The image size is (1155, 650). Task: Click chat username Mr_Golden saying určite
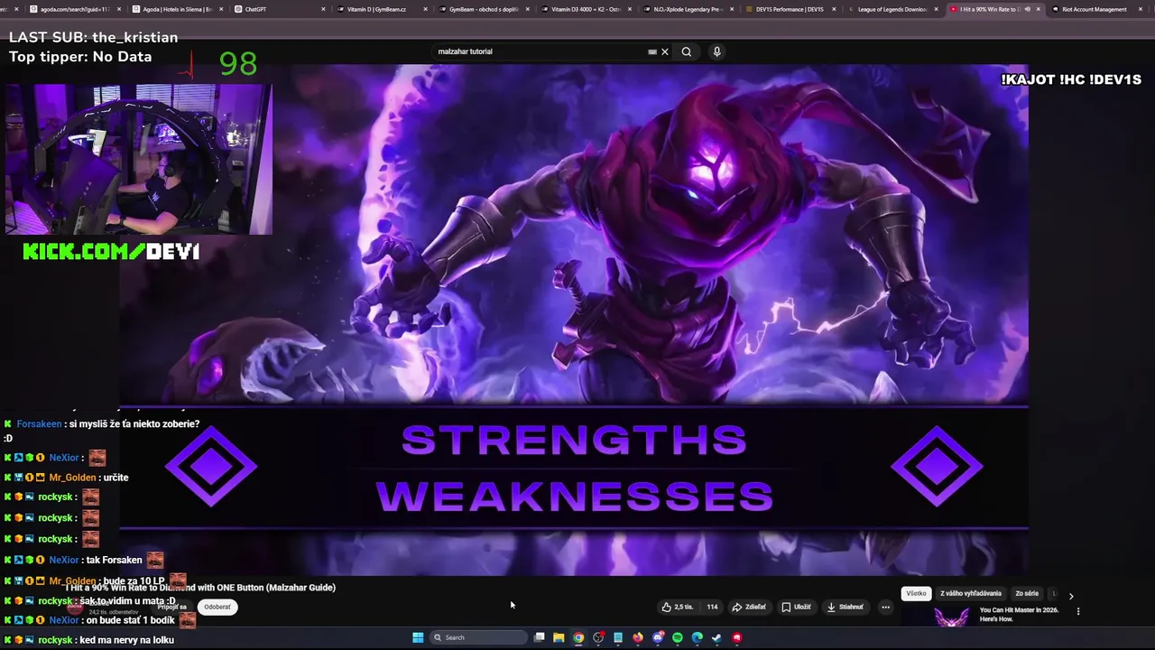[72, 478]
